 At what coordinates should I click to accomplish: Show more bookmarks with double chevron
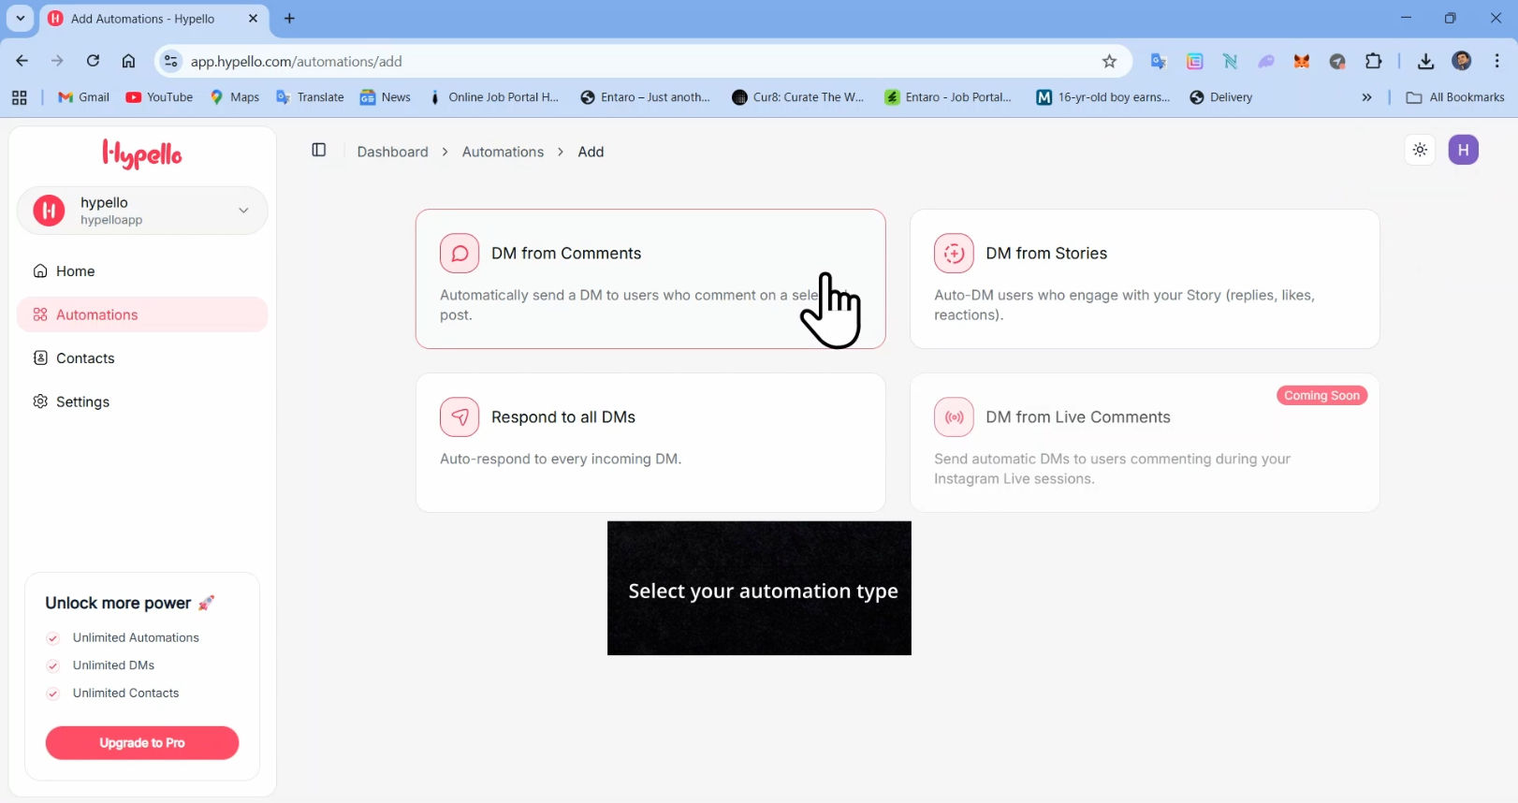[1366, 97]
